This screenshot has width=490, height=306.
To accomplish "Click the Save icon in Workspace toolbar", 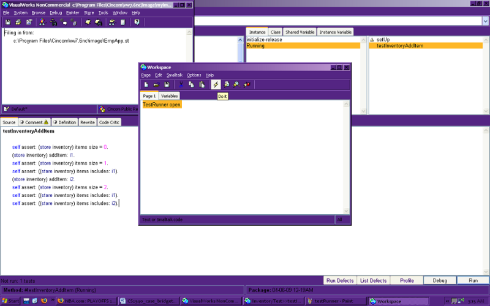I will [167, 84].
